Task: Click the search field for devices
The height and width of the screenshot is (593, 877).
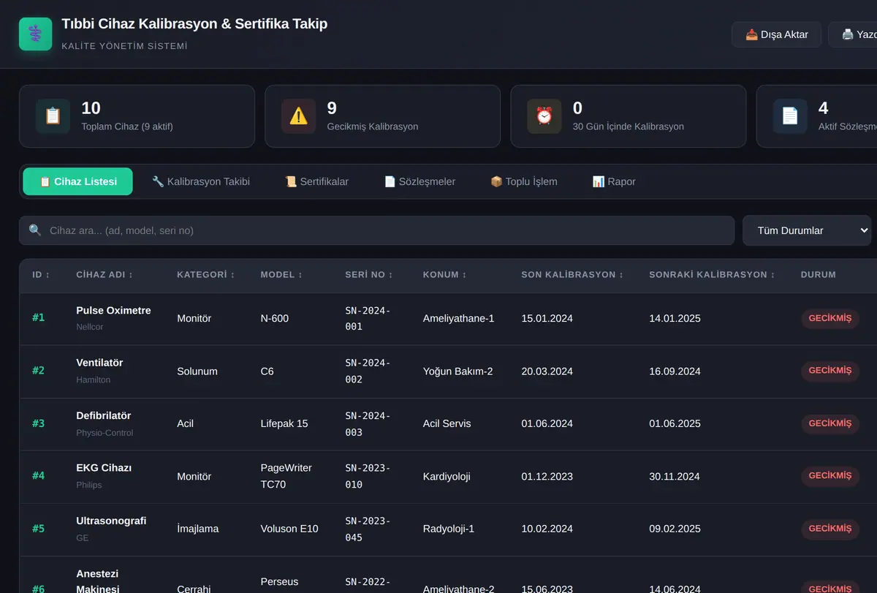Action: (376, 230)
